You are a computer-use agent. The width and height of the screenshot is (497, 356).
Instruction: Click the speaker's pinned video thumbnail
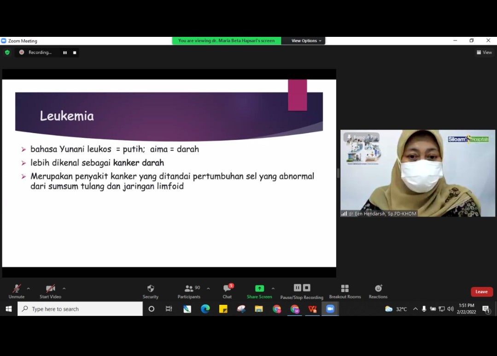click(x=417, y=173)
